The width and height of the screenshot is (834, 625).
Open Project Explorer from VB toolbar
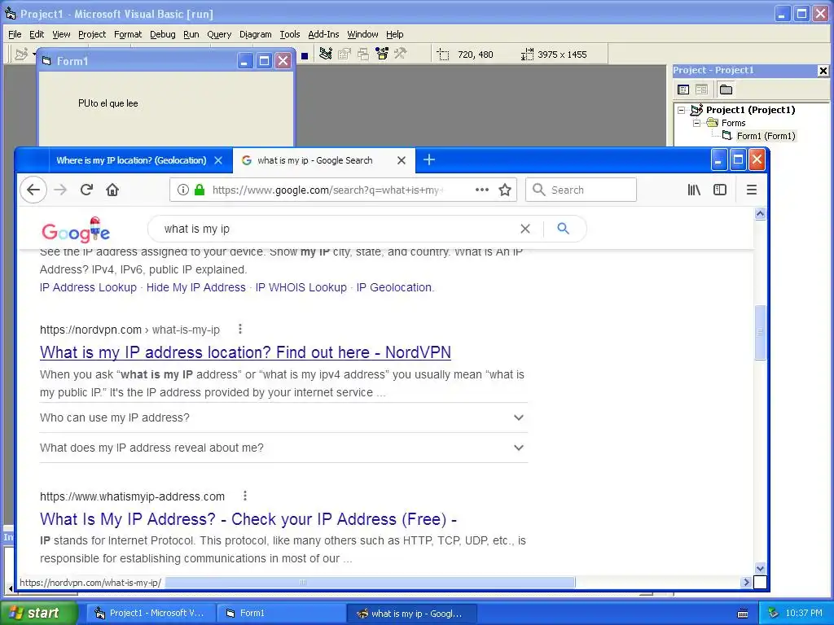point(326,54)
